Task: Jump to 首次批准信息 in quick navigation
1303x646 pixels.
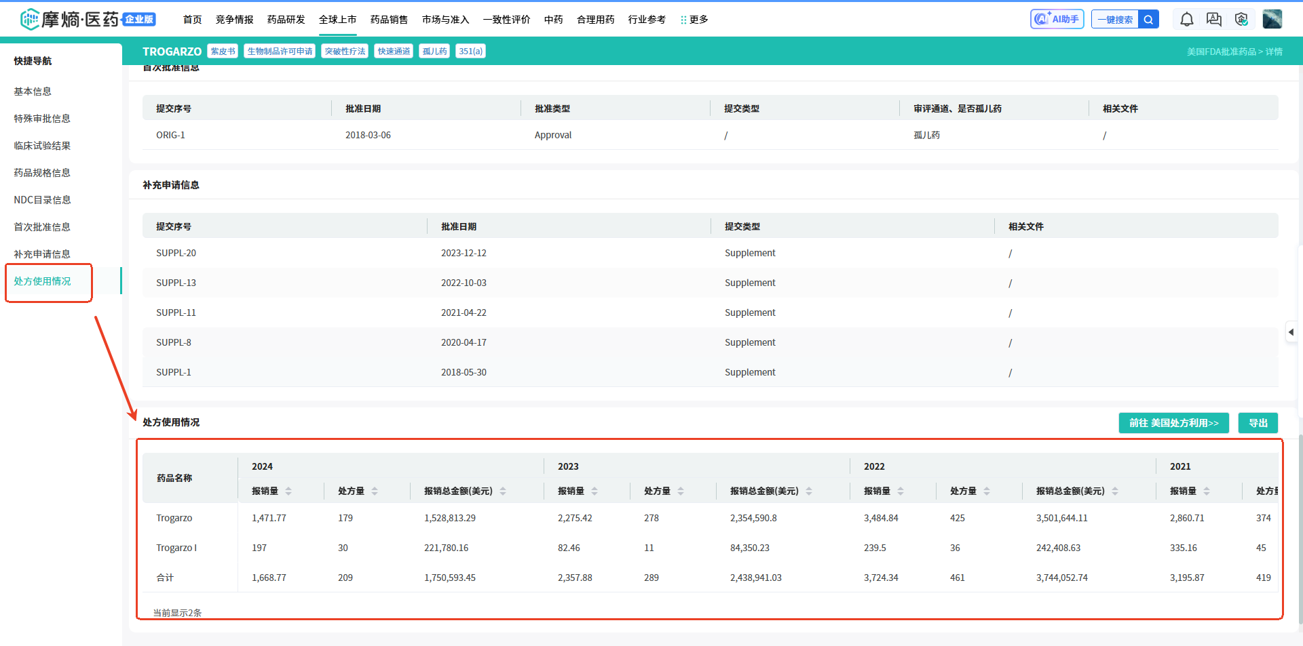Action: [x=42, y=227]
